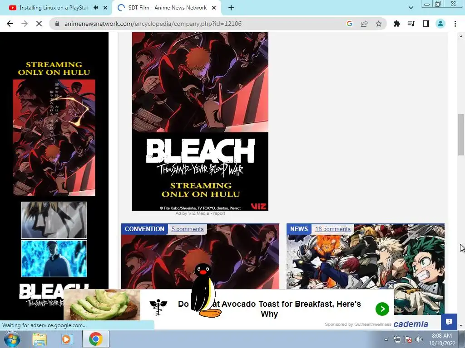Open the tab search dropdown
Viewport: 465px width, 348px height.
click(x=411, y=8)
